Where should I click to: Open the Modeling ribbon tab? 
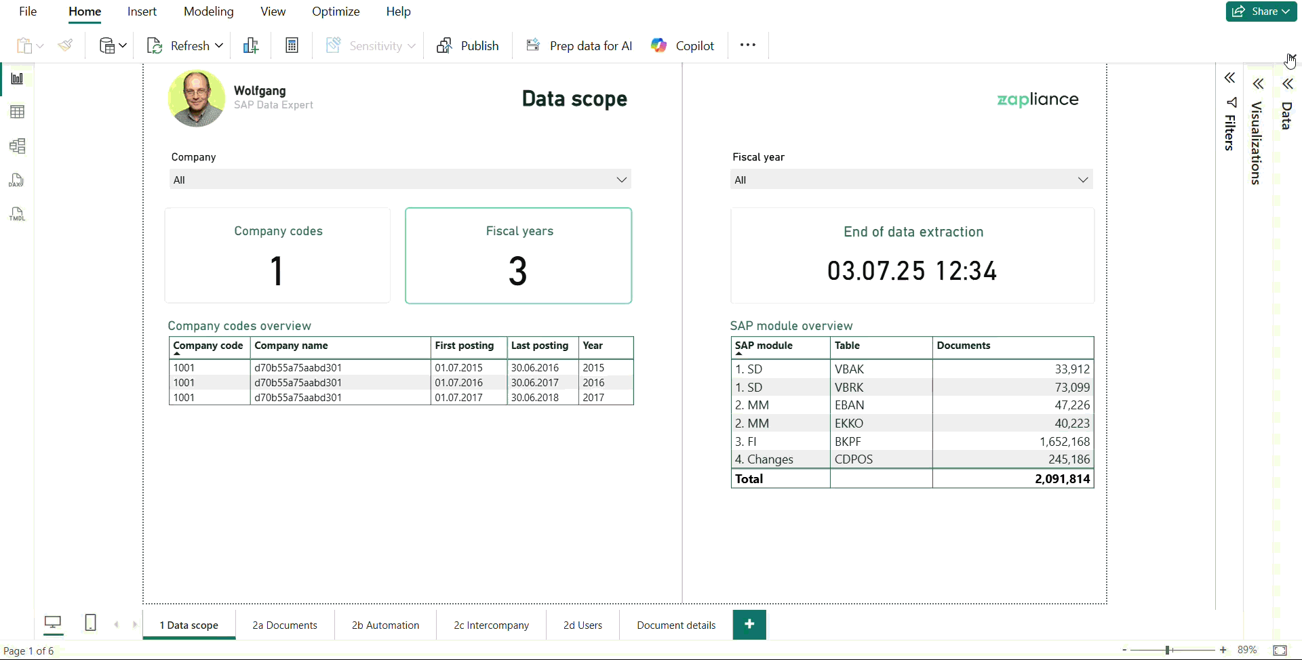(x=209, y=12)
